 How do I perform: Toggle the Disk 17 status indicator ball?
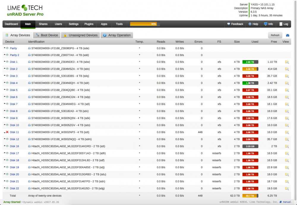click(7, 153)
